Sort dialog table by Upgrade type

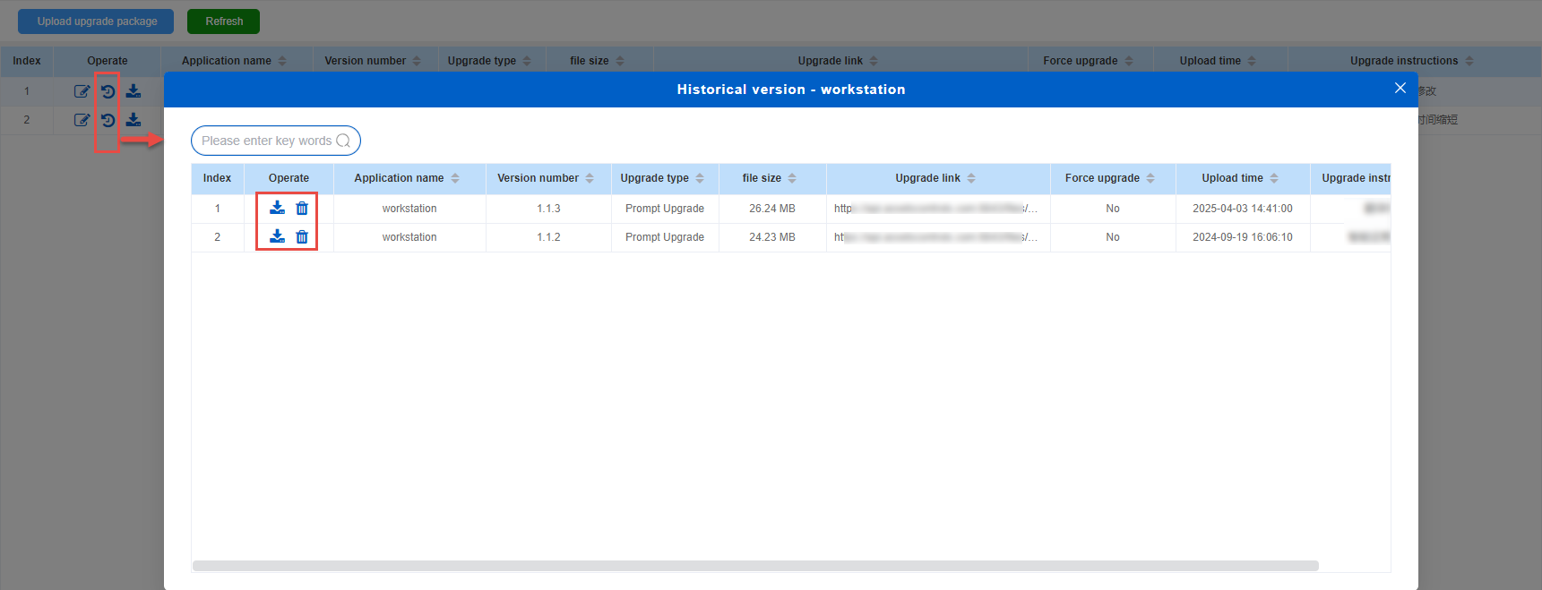point(700,178)
